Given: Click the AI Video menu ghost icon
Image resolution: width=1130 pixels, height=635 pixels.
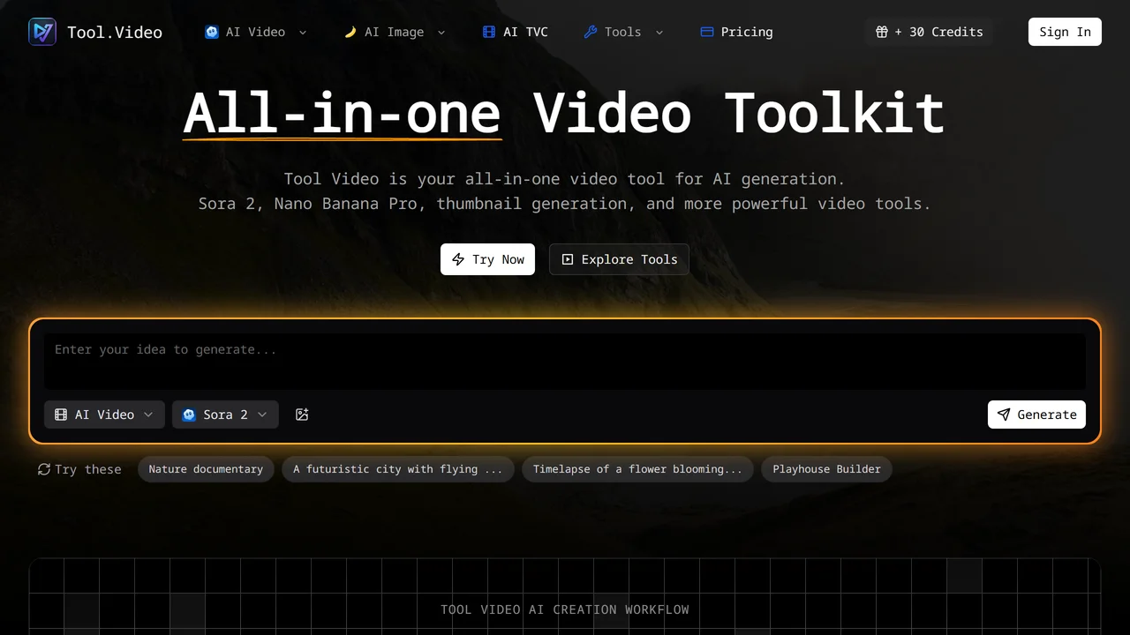Looking at the screenshot, I should pyautogui.click(x=212, y=32).
